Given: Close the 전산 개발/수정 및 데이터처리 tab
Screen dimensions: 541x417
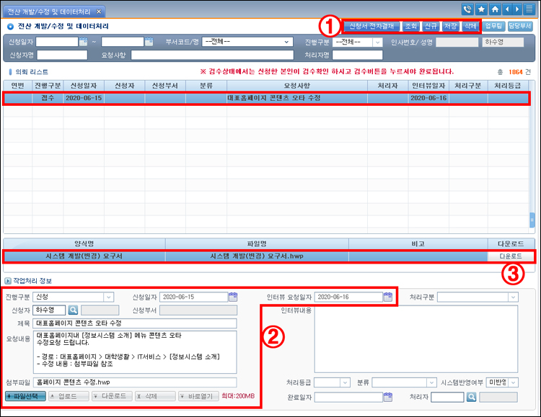Looking at the screenshot, I should click(99, 12).
